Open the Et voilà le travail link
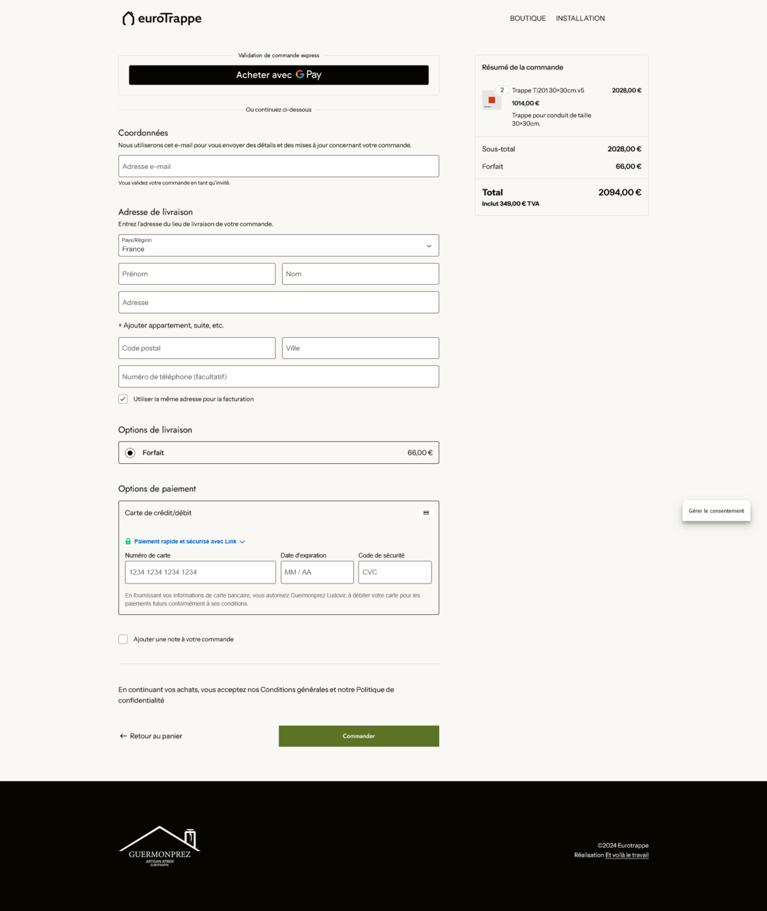The image size is (767, 911). pos(626,855)
